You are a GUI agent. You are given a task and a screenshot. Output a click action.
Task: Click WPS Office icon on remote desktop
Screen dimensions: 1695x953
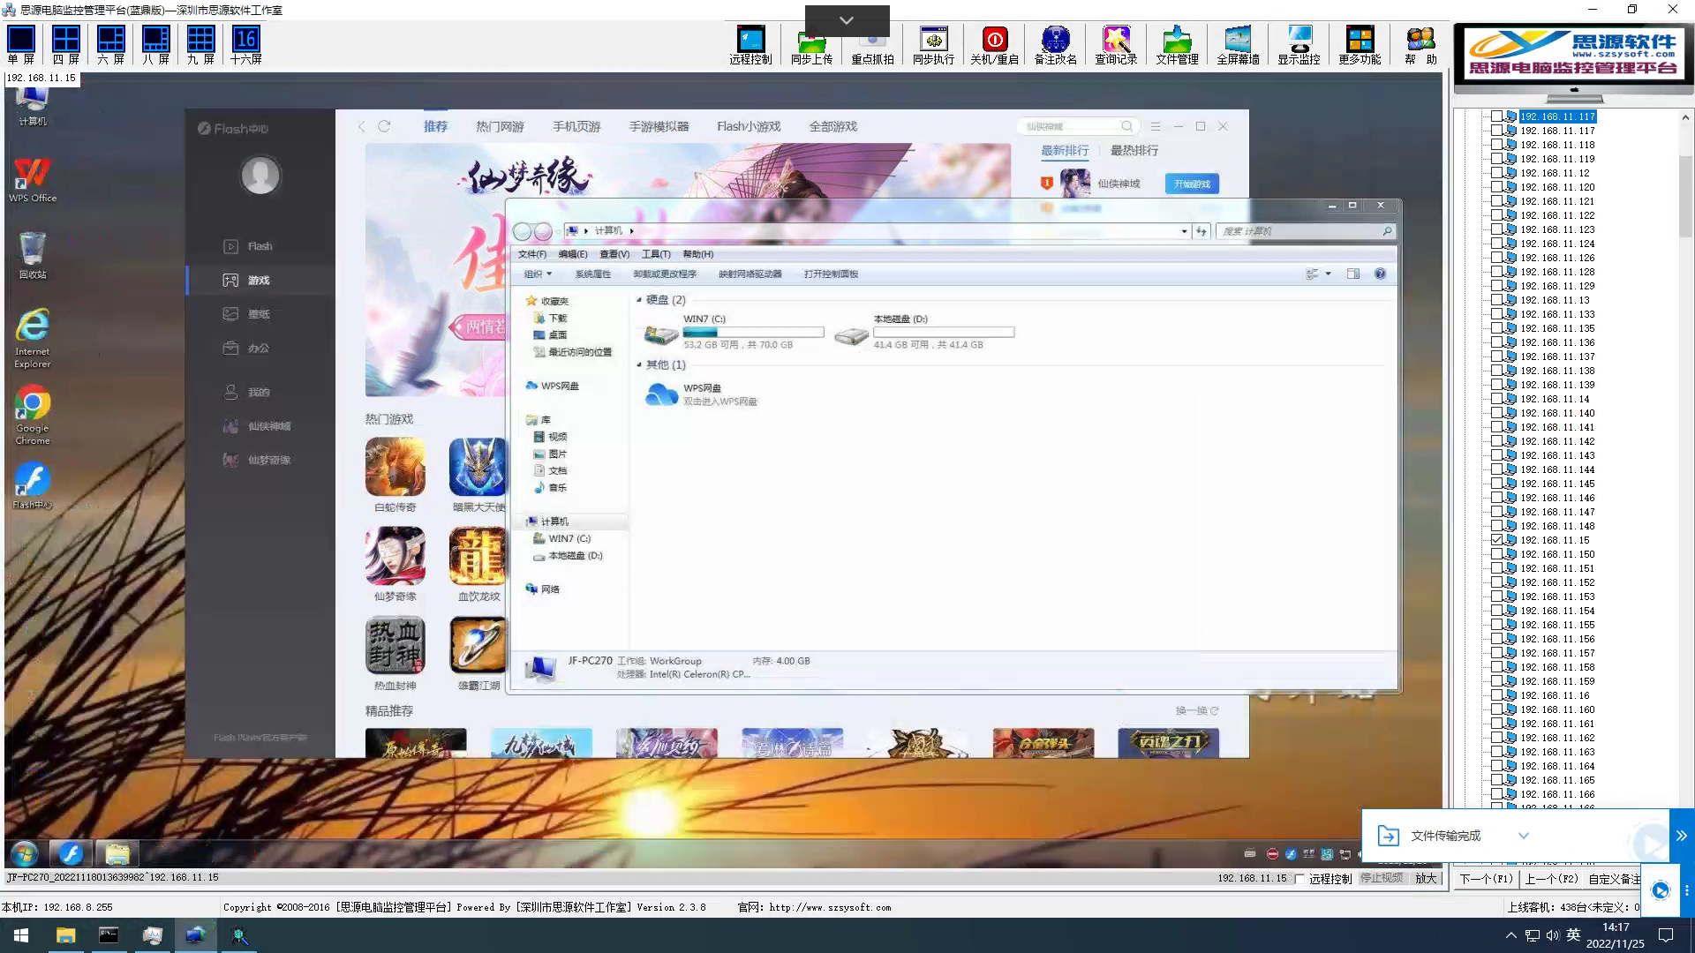click(x=32, y=179)
